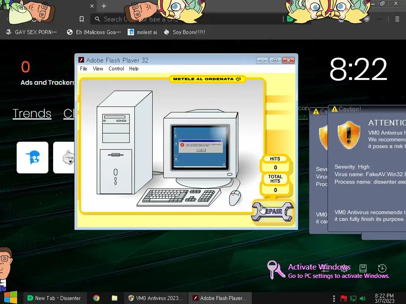
Task: Show hidden tray icons via three dots
Action: [334, 298]
